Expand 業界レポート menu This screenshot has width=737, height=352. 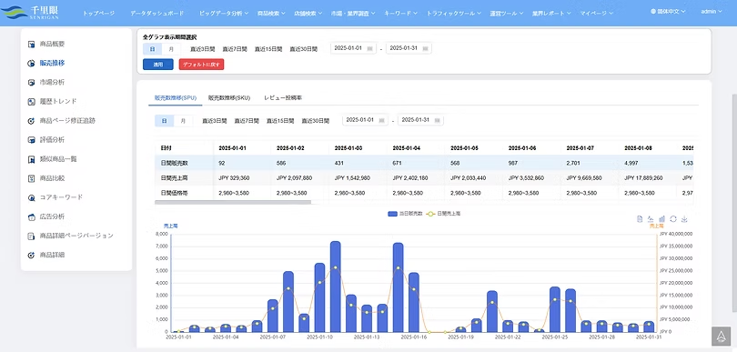click(551, 13)
